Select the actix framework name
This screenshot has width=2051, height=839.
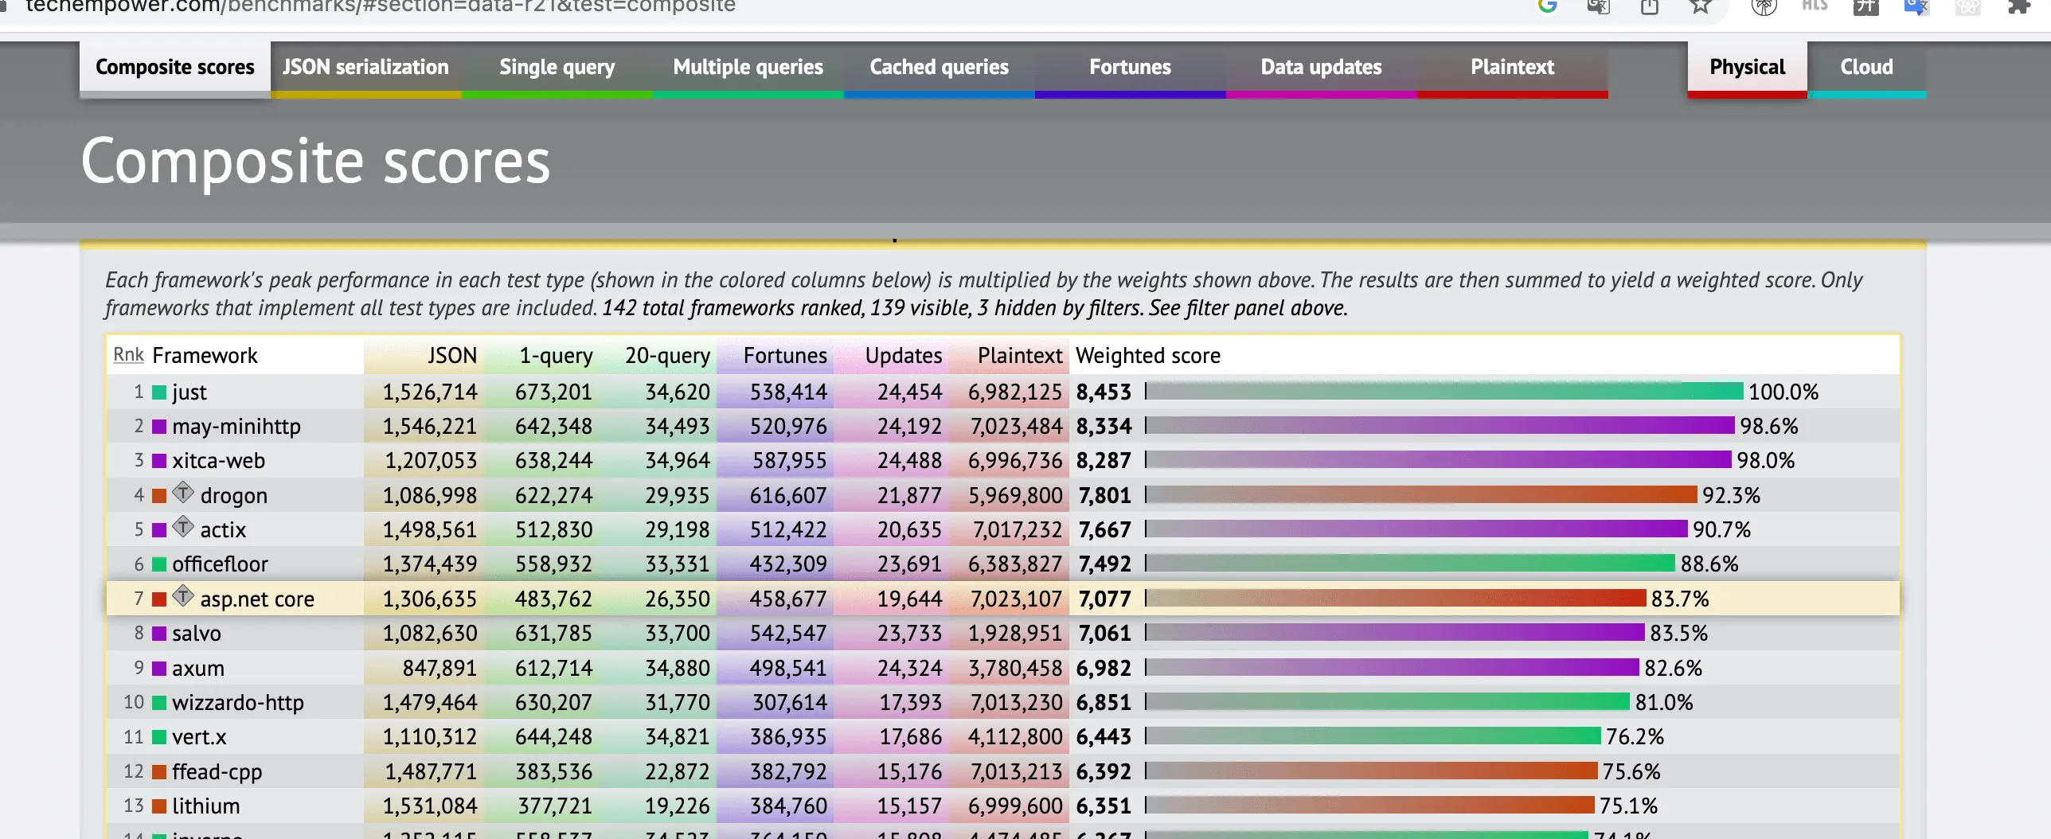pyautogui.click(x=223, y=530)
